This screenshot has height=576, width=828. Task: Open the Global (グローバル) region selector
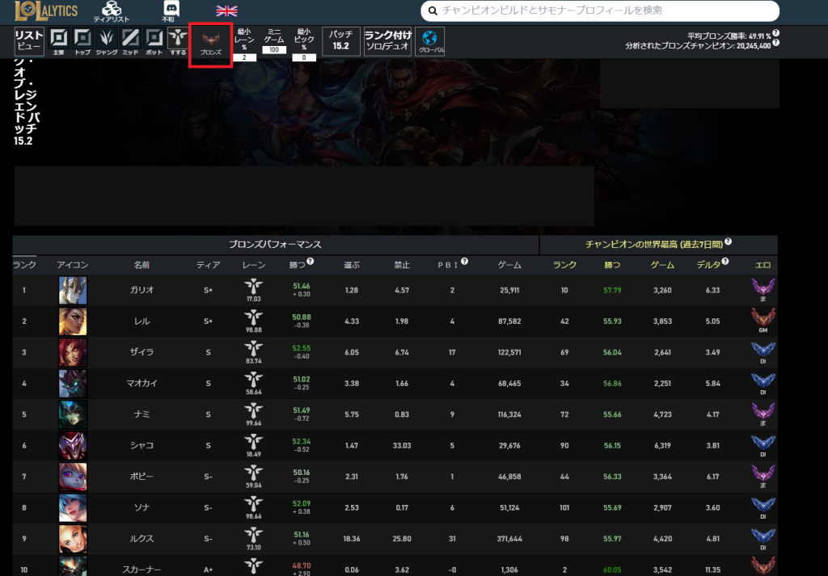(x=429, y=42)
